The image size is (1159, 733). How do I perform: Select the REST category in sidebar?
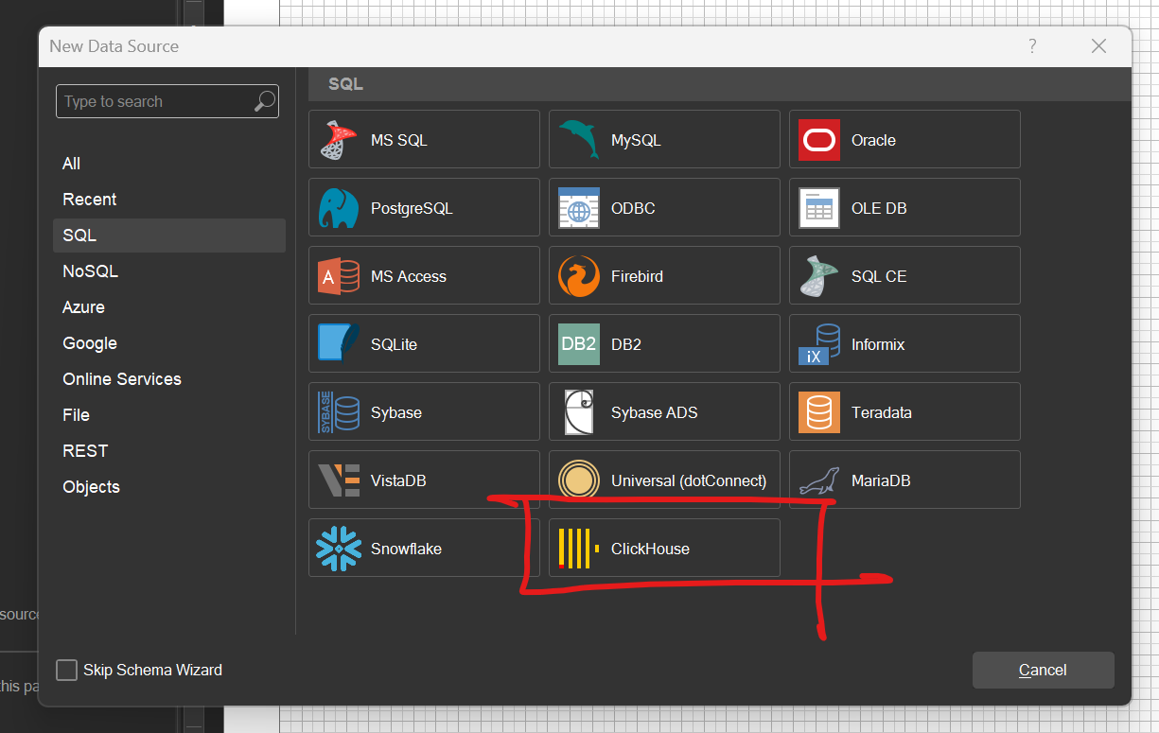(x=85, y=450)
